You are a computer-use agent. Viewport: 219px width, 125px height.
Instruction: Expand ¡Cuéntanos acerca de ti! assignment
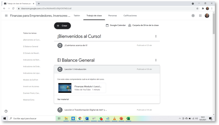coord(107,45)
